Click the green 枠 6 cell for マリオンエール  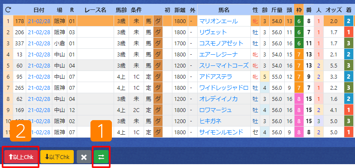point(299,21)
